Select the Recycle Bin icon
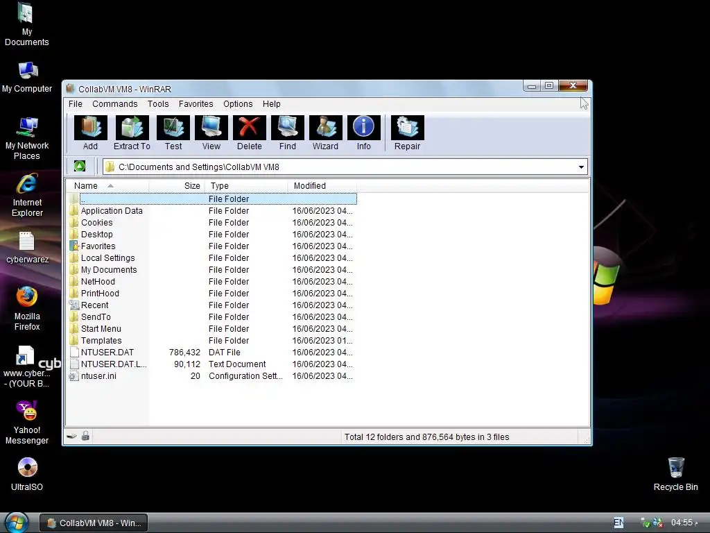 tap(675, 473)
